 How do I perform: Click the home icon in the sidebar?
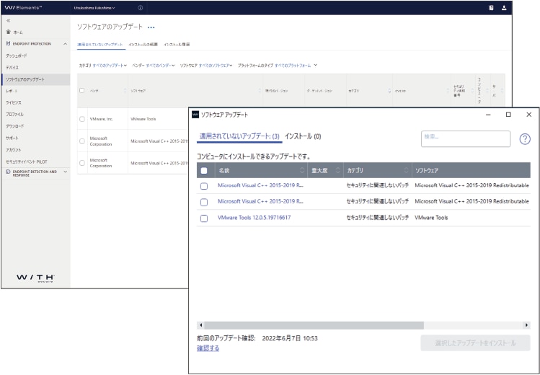click(x=8, y=32)
